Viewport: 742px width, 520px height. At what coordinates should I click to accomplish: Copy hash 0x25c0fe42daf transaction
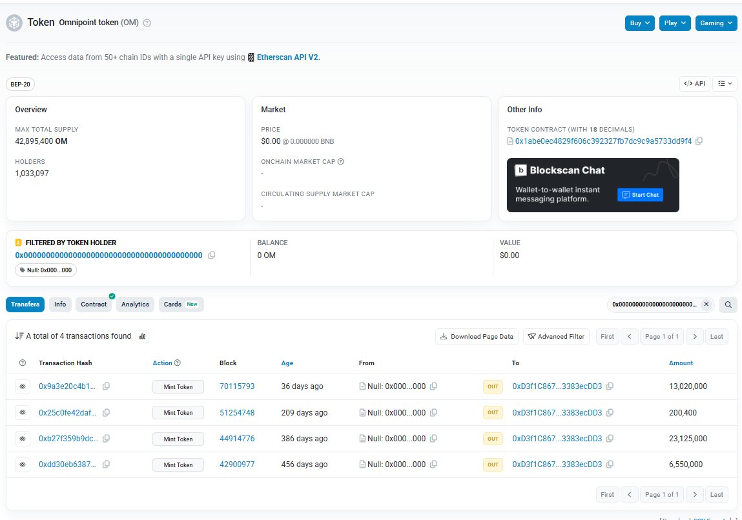click(106, 413)
